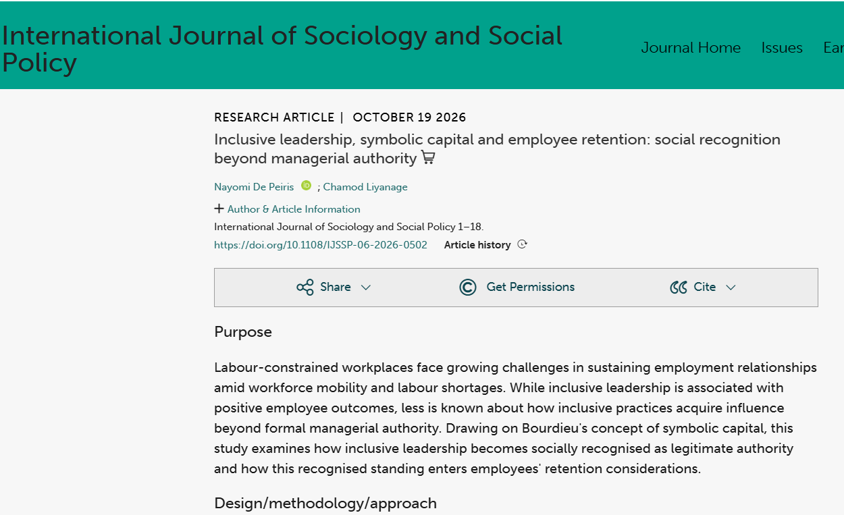Click the copyright icon for permissions
844x515 pixels.
click(468, 287)
